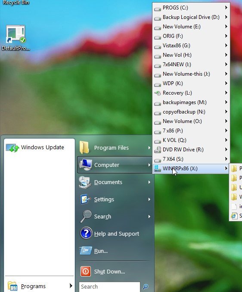Select 7 x86 (P:) drive entry
This screenshot has height=292, width=242.
pyautogui.click(x=191, y=131)
